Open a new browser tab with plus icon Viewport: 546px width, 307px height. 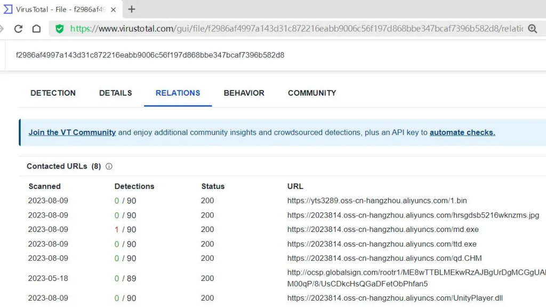click(132, 9)
